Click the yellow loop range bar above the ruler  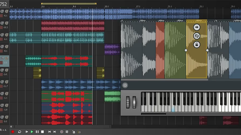pos(69,4)
